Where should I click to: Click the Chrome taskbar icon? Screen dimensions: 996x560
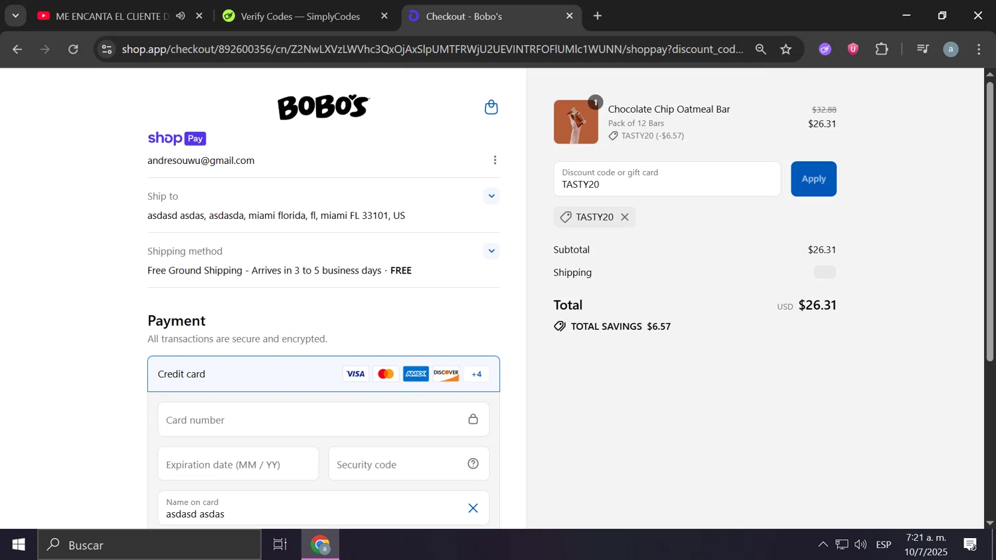pyautogui.click(x=321, y=545)
